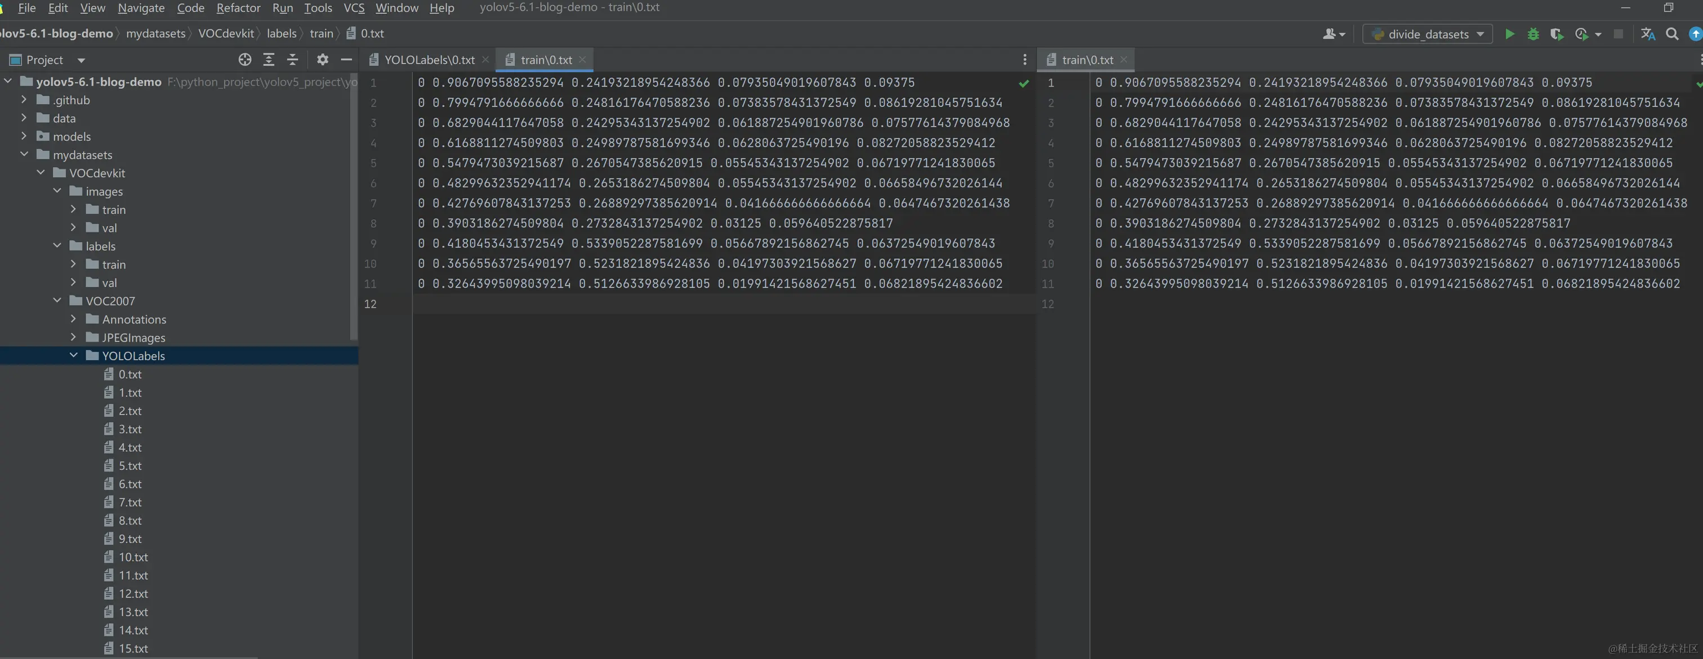Collapse the images folder
This screenshot has height=659, width=1703.
[57, 191]
